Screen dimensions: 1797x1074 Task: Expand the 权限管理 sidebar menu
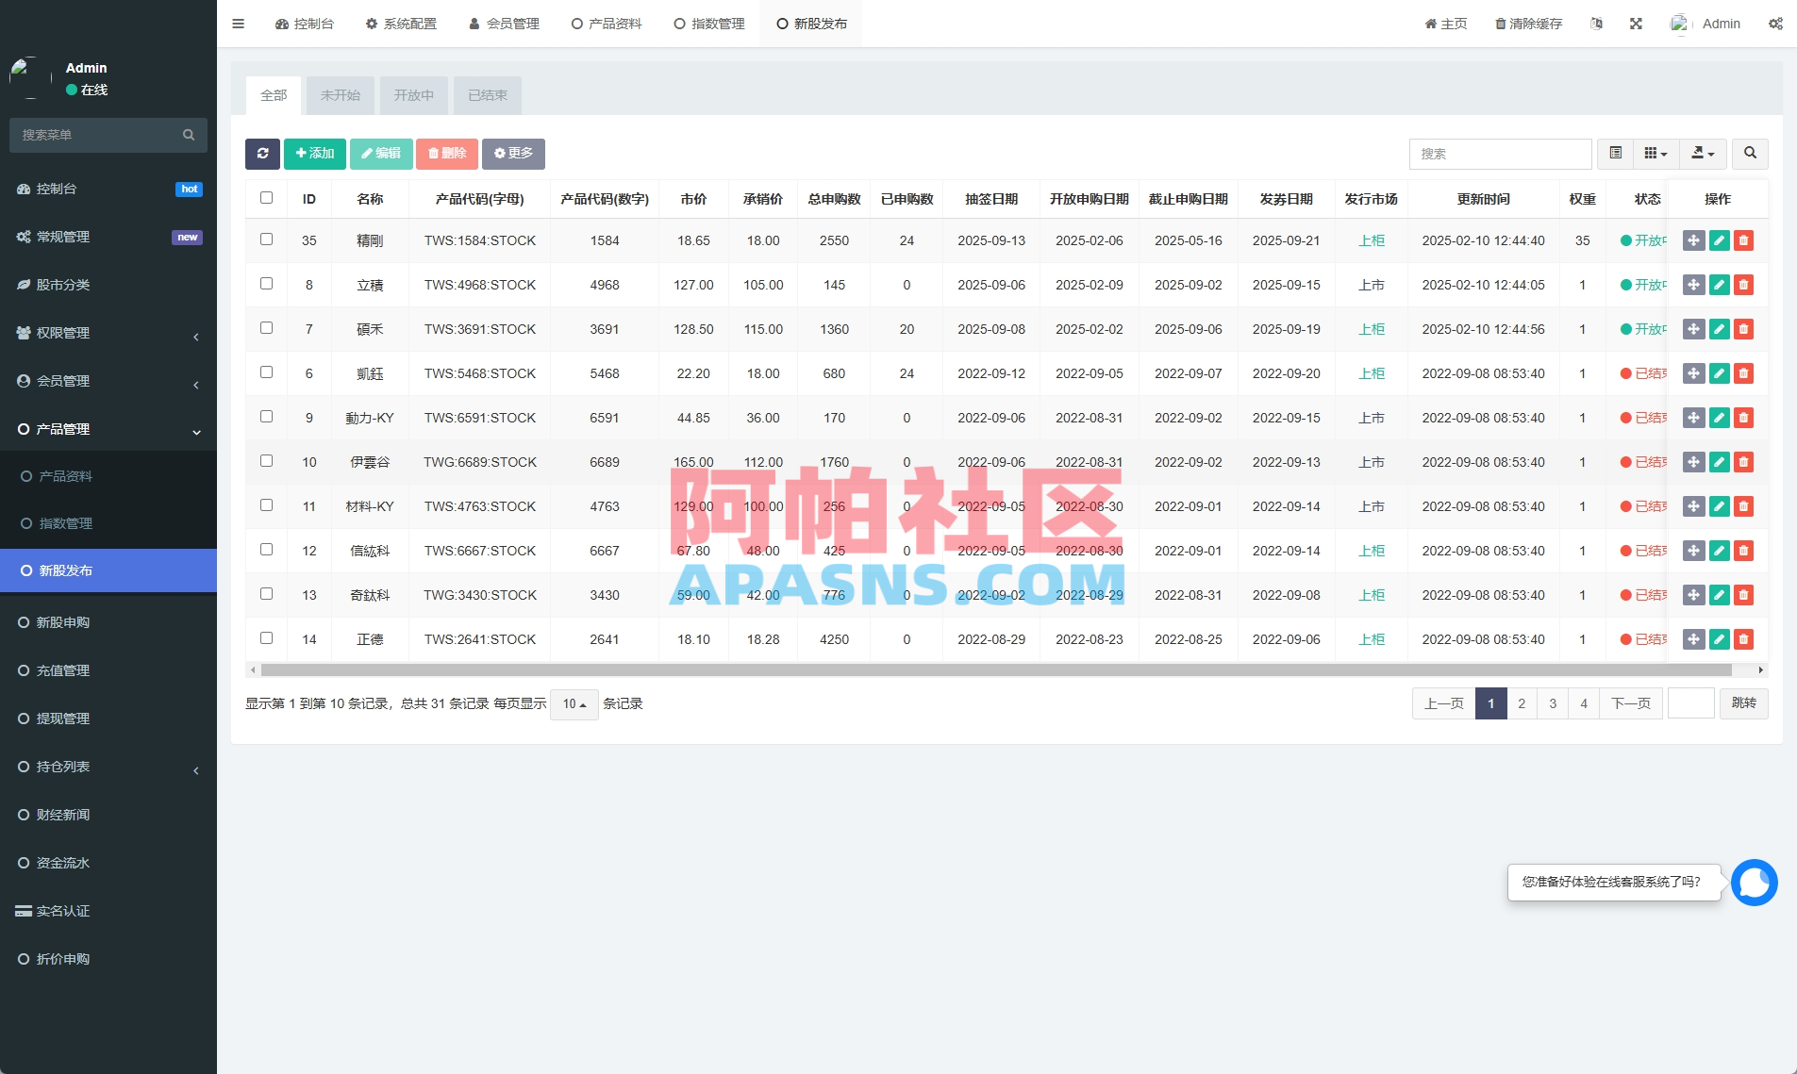click(x=108, y=333)
